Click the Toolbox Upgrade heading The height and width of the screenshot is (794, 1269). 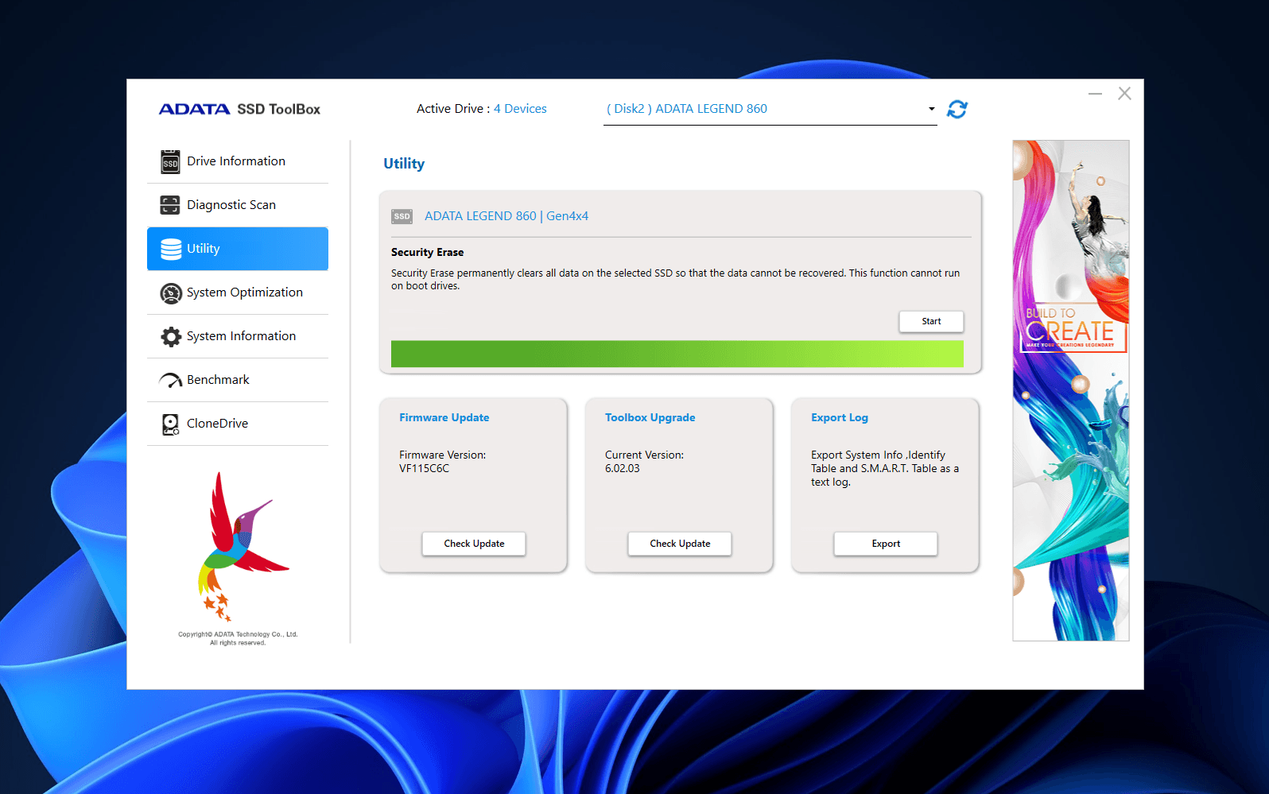pyautogui.click(x=650, y=417)
